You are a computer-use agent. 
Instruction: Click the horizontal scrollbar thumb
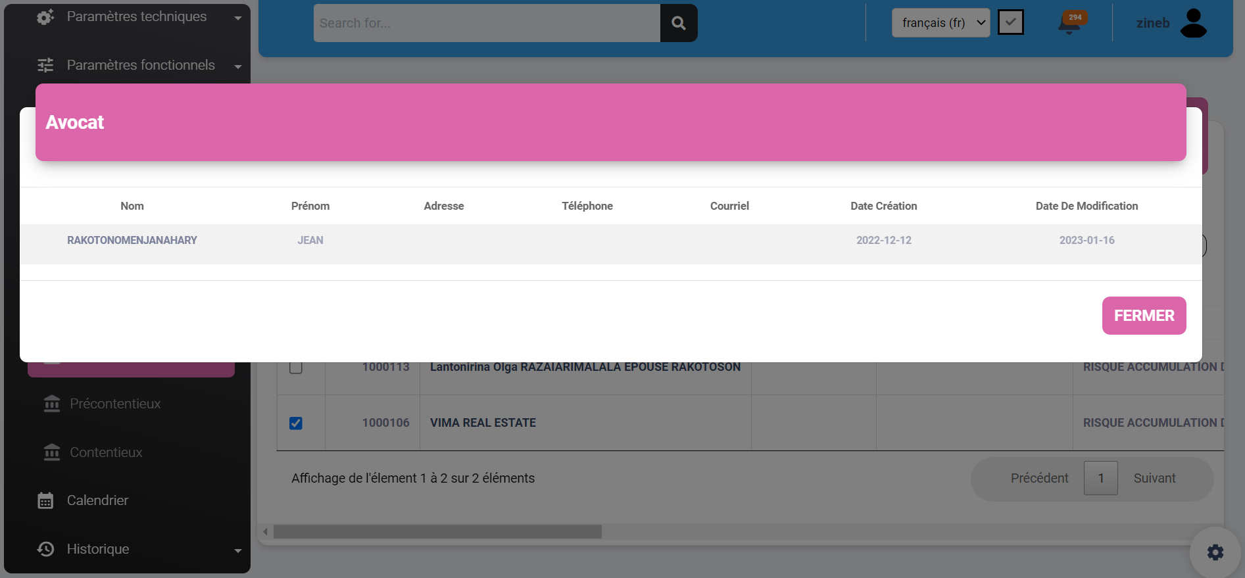click(437, 531)
